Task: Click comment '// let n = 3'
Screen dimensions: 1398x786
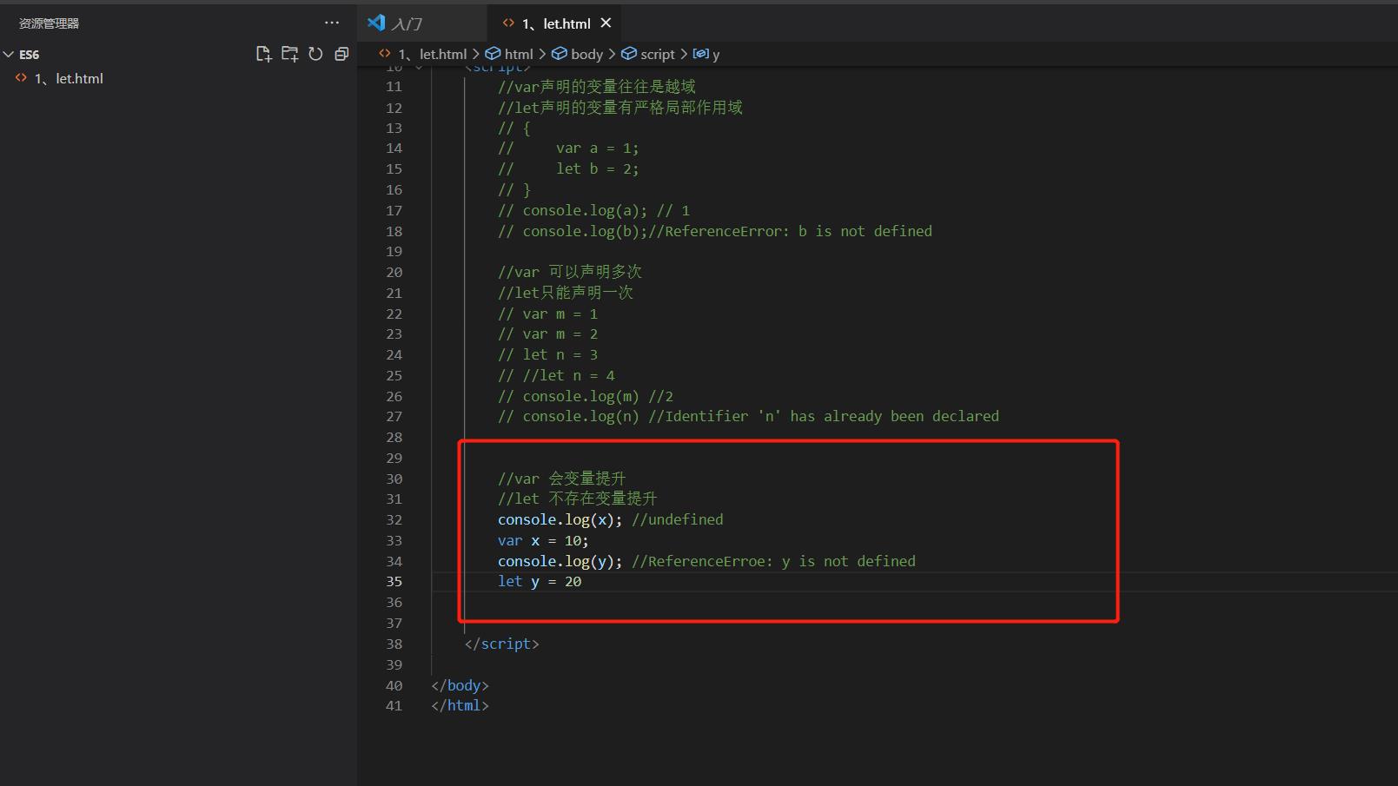Action: pyautogui.click(x=547, y=354)
